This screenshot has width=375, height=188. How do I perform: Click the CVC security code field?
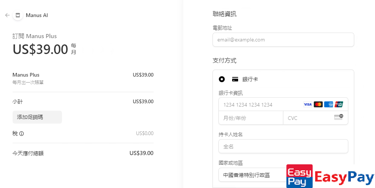pyautogui.click(x=308, y=118)
